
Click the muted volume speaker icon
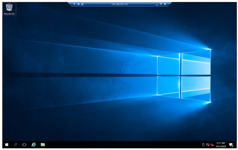212,145
